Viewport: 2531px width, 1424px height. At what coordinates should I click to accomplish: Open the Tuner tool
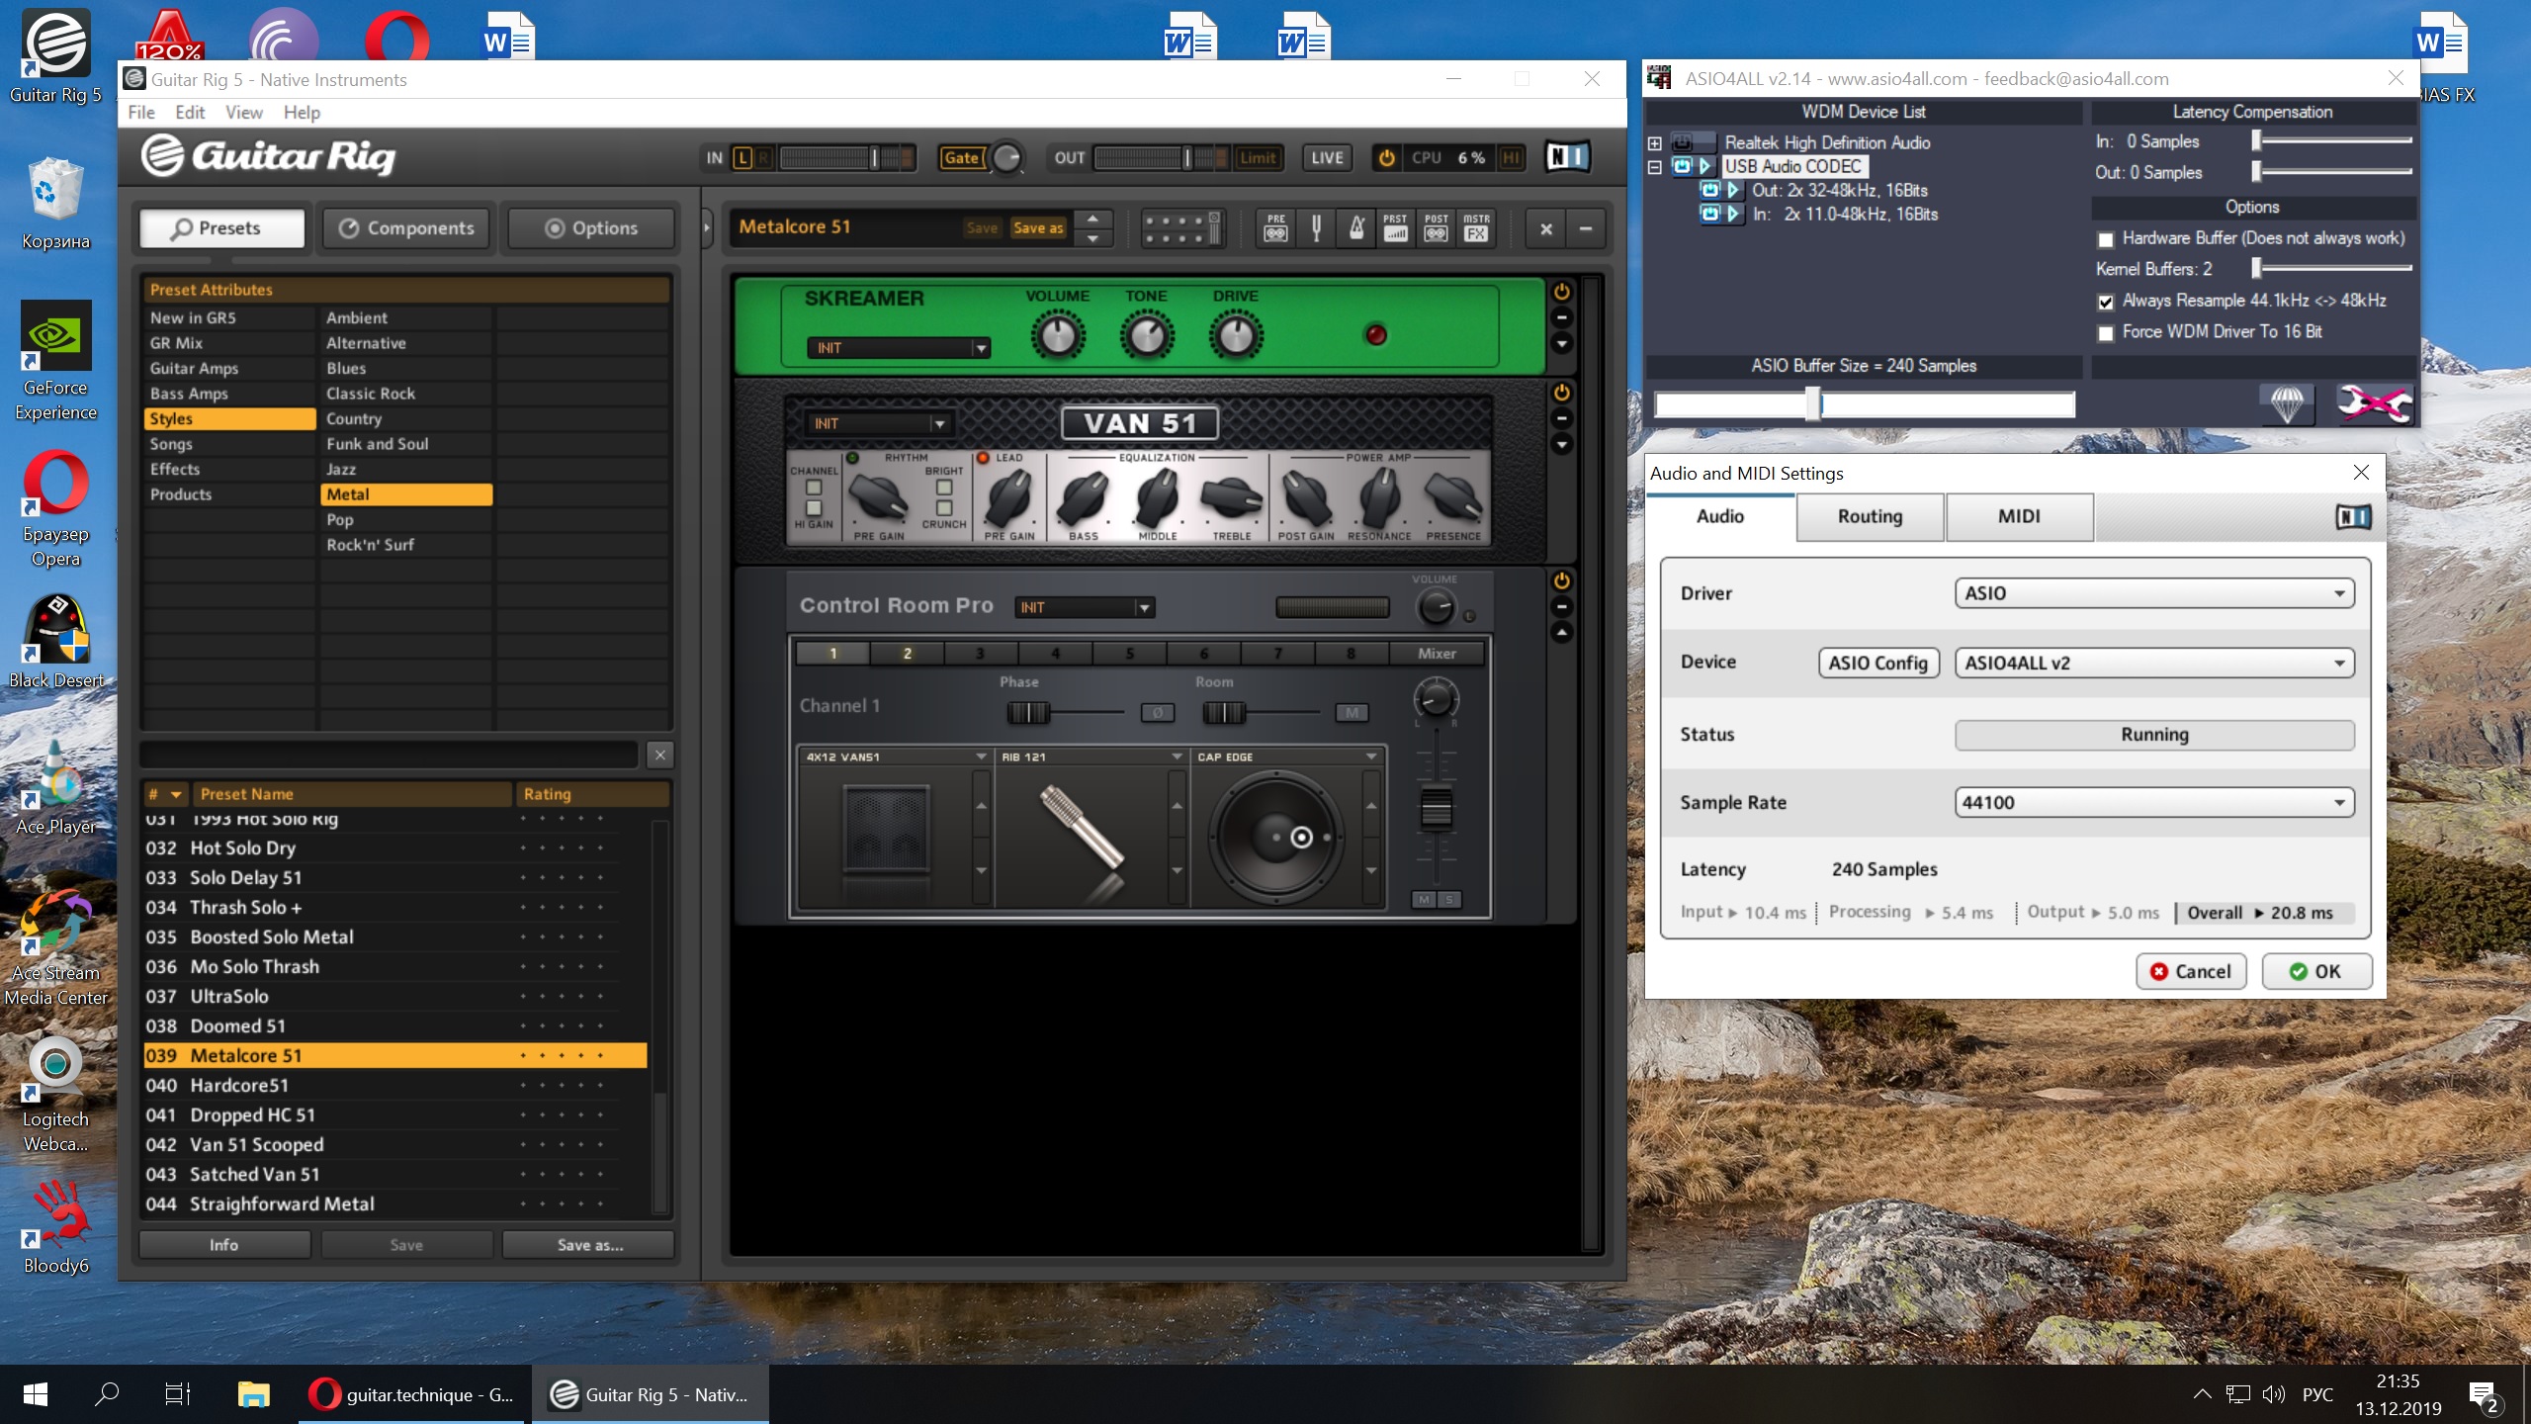click(1316, 228)
